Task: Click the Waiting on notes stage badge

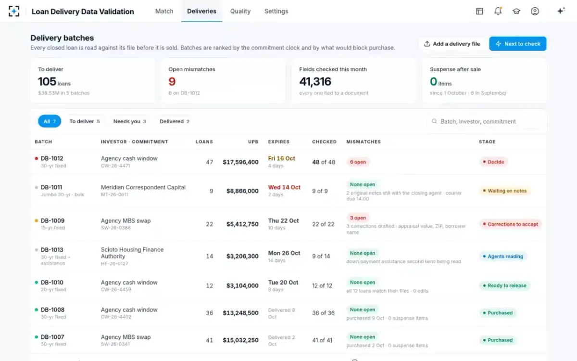Action: tap(505, 191)
